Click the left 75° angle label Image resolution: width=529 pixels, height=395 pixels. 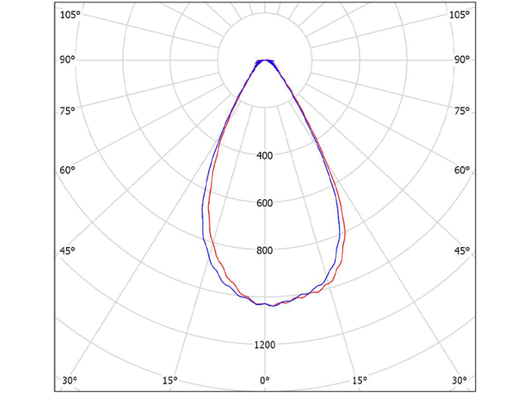tap(68, 111)
